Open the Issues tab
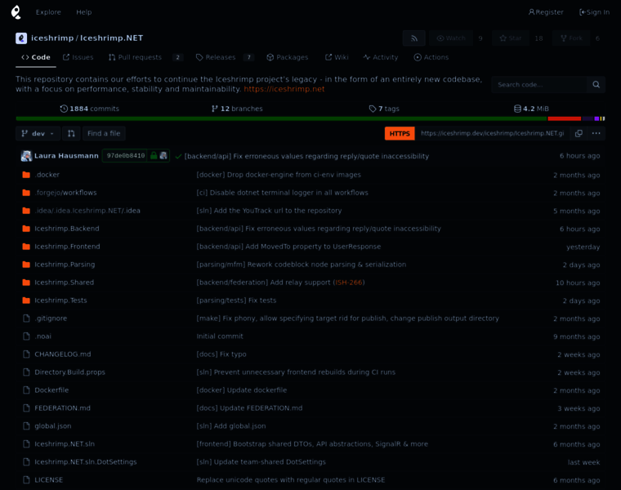This screenshot has height=490, width=621. (x=78, y=57)
